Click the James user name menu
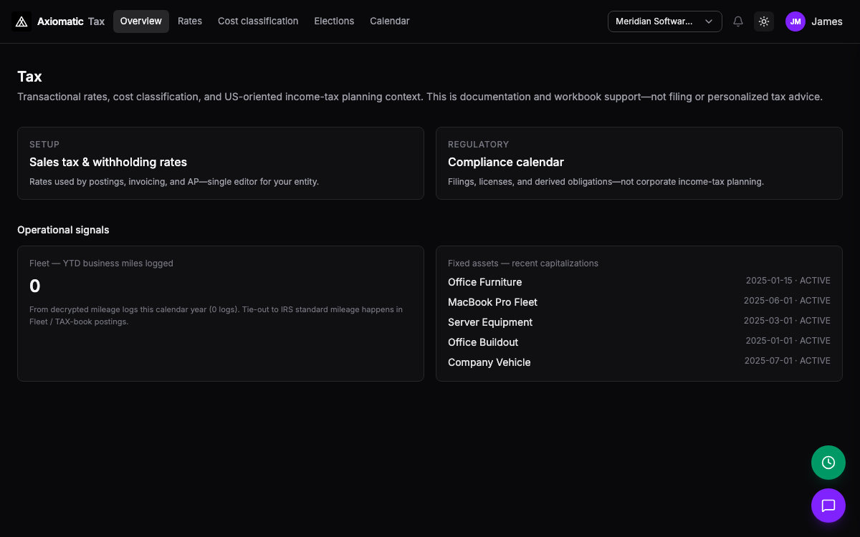The width and height of the screenshot is (860, 537). coord(827,21)
